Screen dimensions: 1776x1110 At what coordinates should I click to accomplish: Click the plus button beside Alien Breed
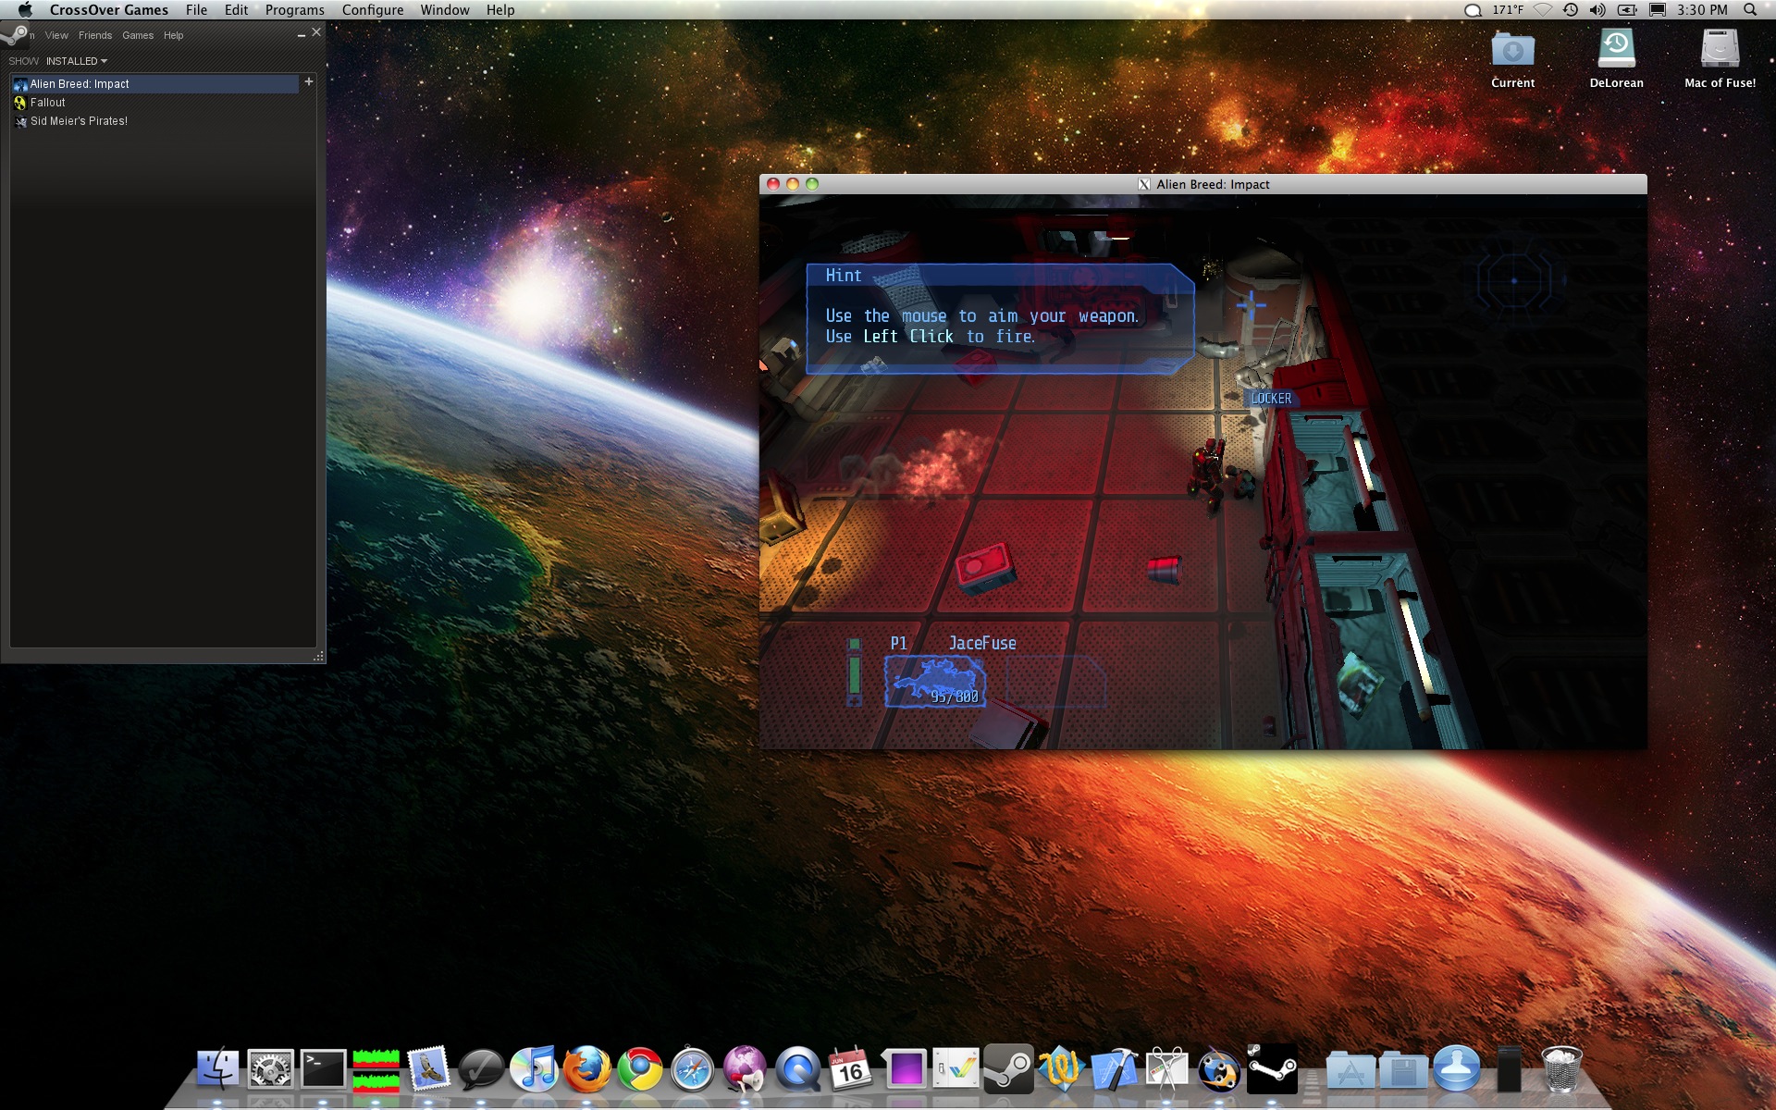[x=309, y=82]
